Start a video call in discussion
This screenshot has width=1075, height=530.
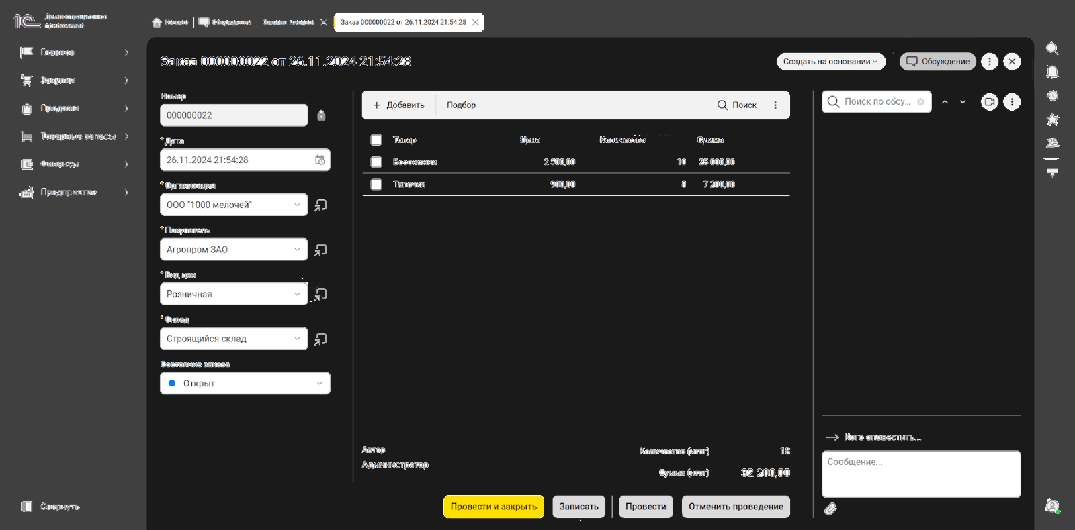click(x=989, y=102)
